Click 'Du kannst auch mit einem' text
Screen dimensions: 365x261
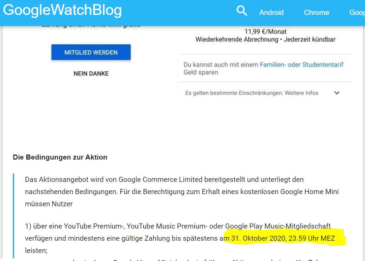point(221,65)
